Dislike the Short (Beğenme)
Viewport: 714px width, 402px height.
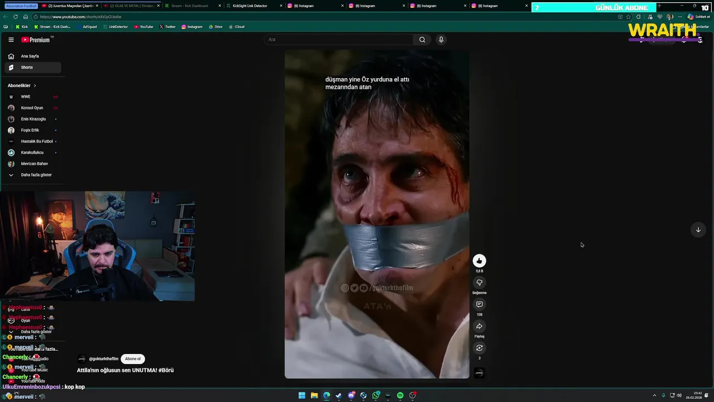(x=479, y=283)
